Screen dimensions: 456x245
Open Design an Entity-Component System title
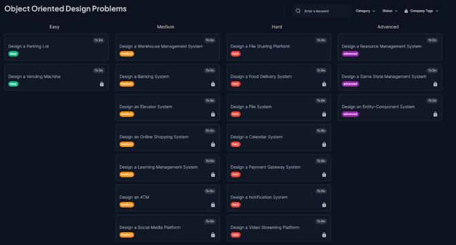pos(378,107)
